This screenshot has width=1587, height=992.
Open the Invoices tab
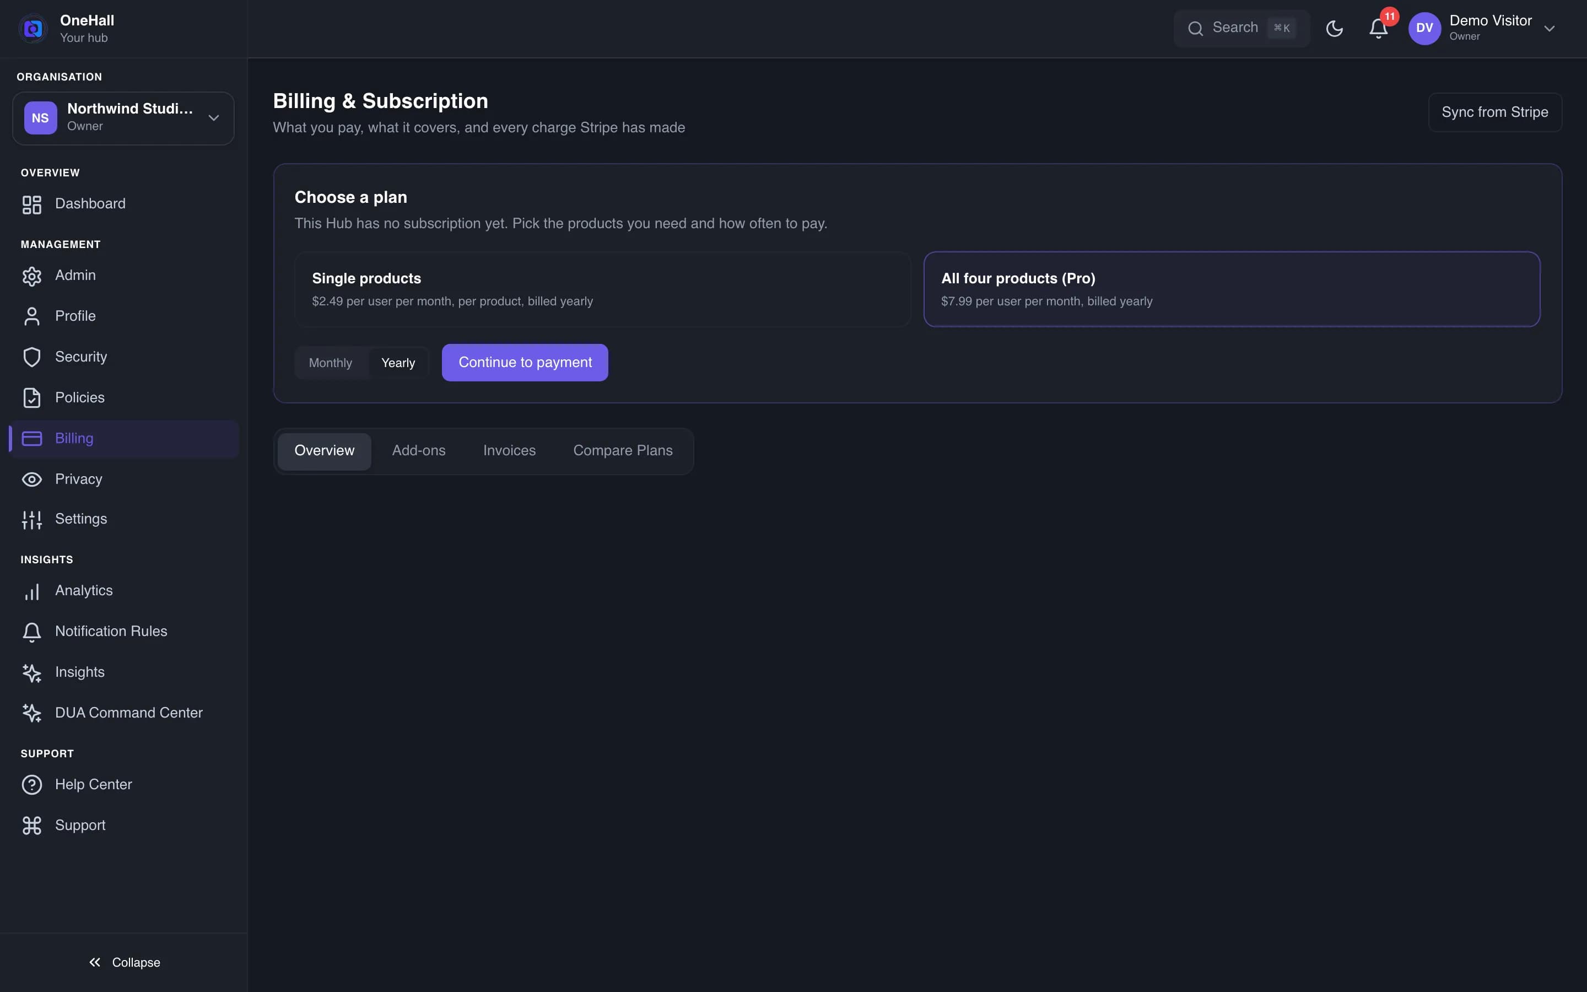509,451
